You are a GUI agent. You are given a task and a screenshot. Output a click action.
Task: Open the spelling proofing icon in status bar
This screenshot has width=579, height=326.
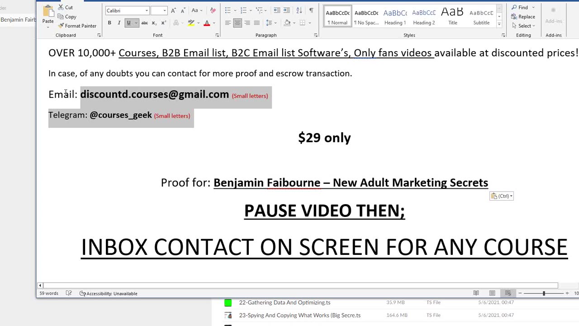[x=69, y=293]
